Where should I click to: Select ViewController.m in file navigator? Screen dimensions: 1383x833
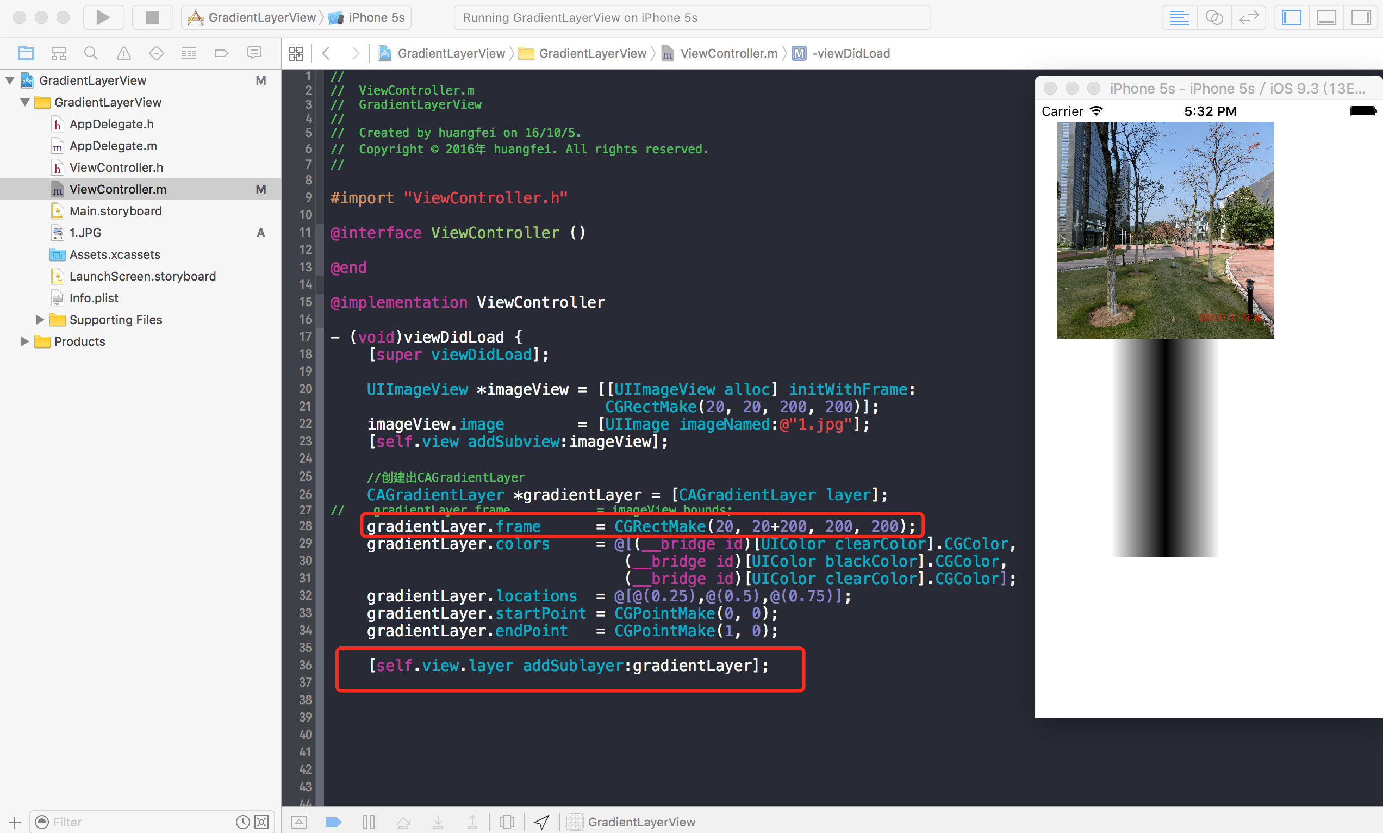(117, 190)
